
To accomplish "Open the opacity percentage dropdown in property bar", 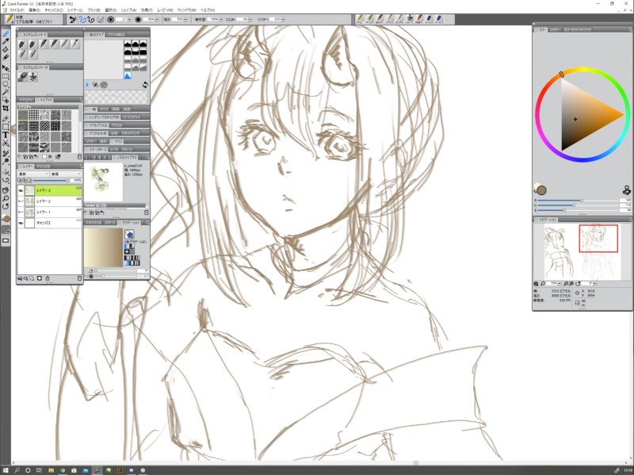I will coord(158,19).
